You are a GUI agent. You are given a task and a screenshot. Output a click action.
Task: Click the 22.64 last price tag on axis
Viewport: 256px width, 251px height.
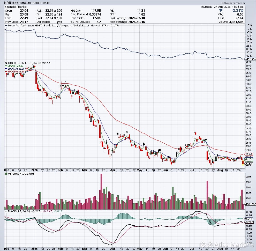[x=249, y=164]
